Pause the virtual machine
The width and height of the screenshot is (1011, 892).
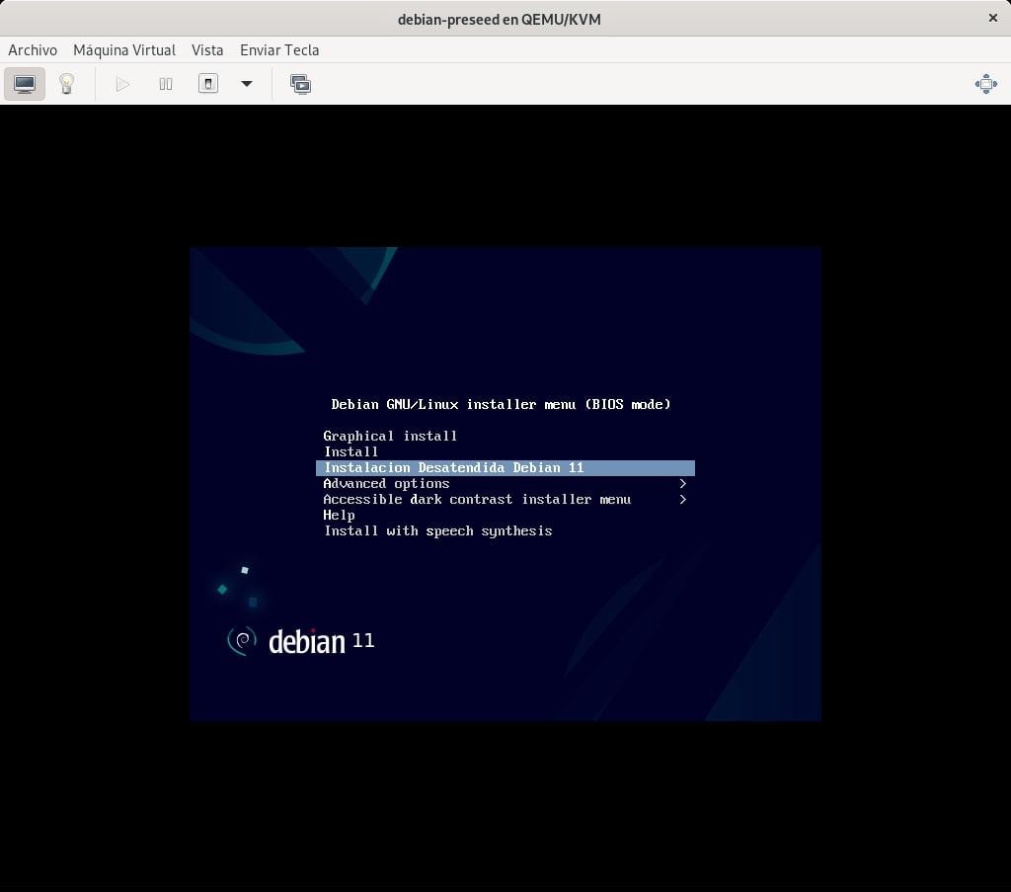[166, 84]
